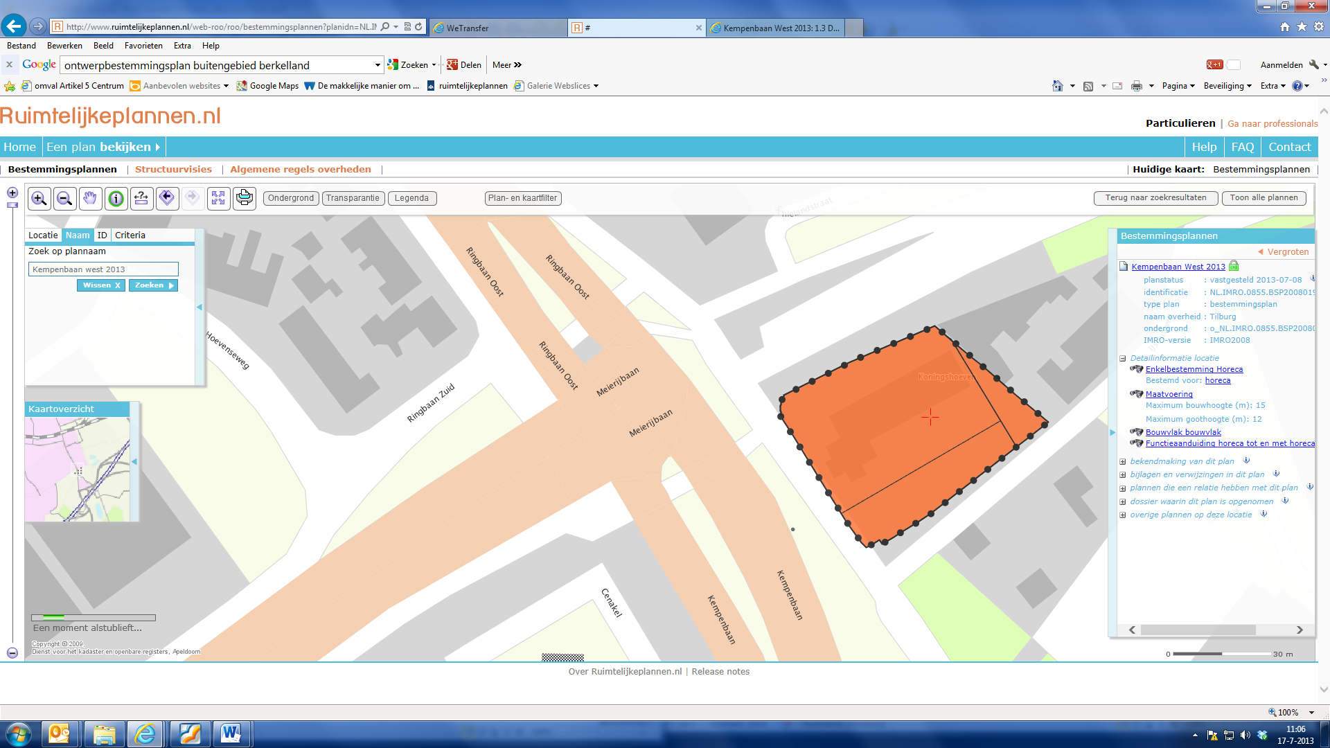This screenshot has height=748, width=1330.
Task: Click info icon next to dossier waarin dit plan
Action: 1285,501
